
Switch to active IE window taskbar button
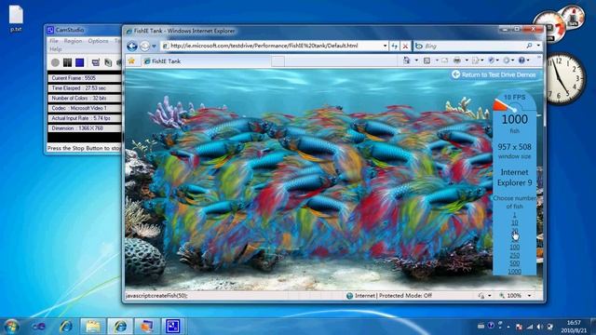point(120,327)
